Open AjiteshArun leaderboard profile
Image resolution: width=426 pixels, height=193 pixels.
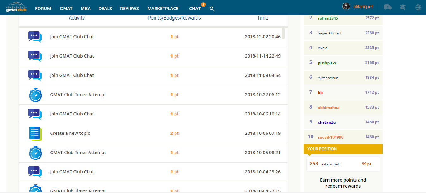point(328,78)
